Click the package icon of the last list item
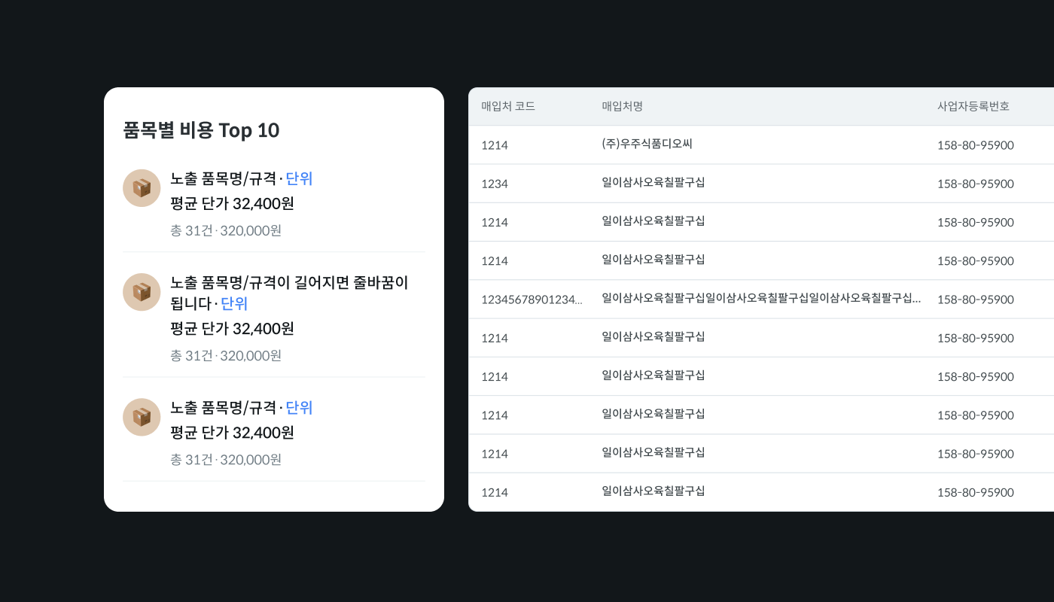The height and width of the screenshot is (602, 1054). pyautogui.click(x=142, y=417)
